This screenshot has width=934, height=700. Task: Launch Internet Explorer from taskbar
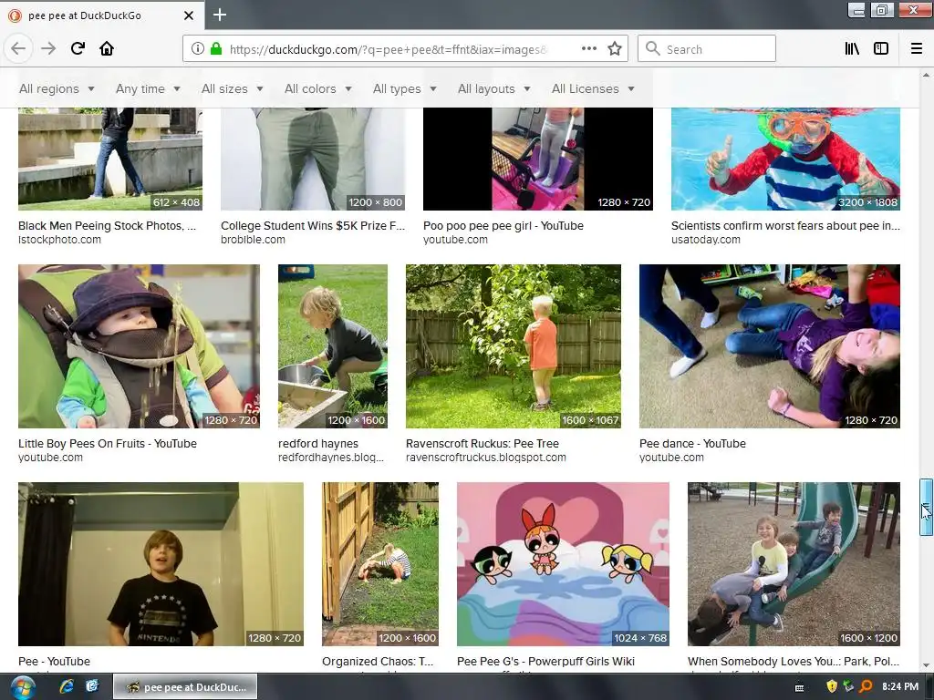click(66, 687)
